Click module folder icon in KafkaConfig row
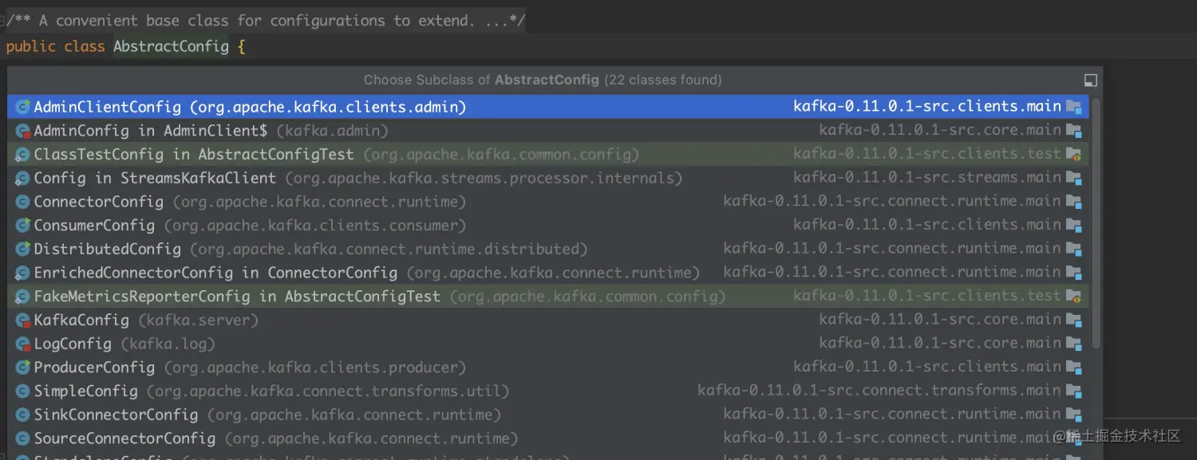The image size is (1197, 460). click(x=1074, y=320)
